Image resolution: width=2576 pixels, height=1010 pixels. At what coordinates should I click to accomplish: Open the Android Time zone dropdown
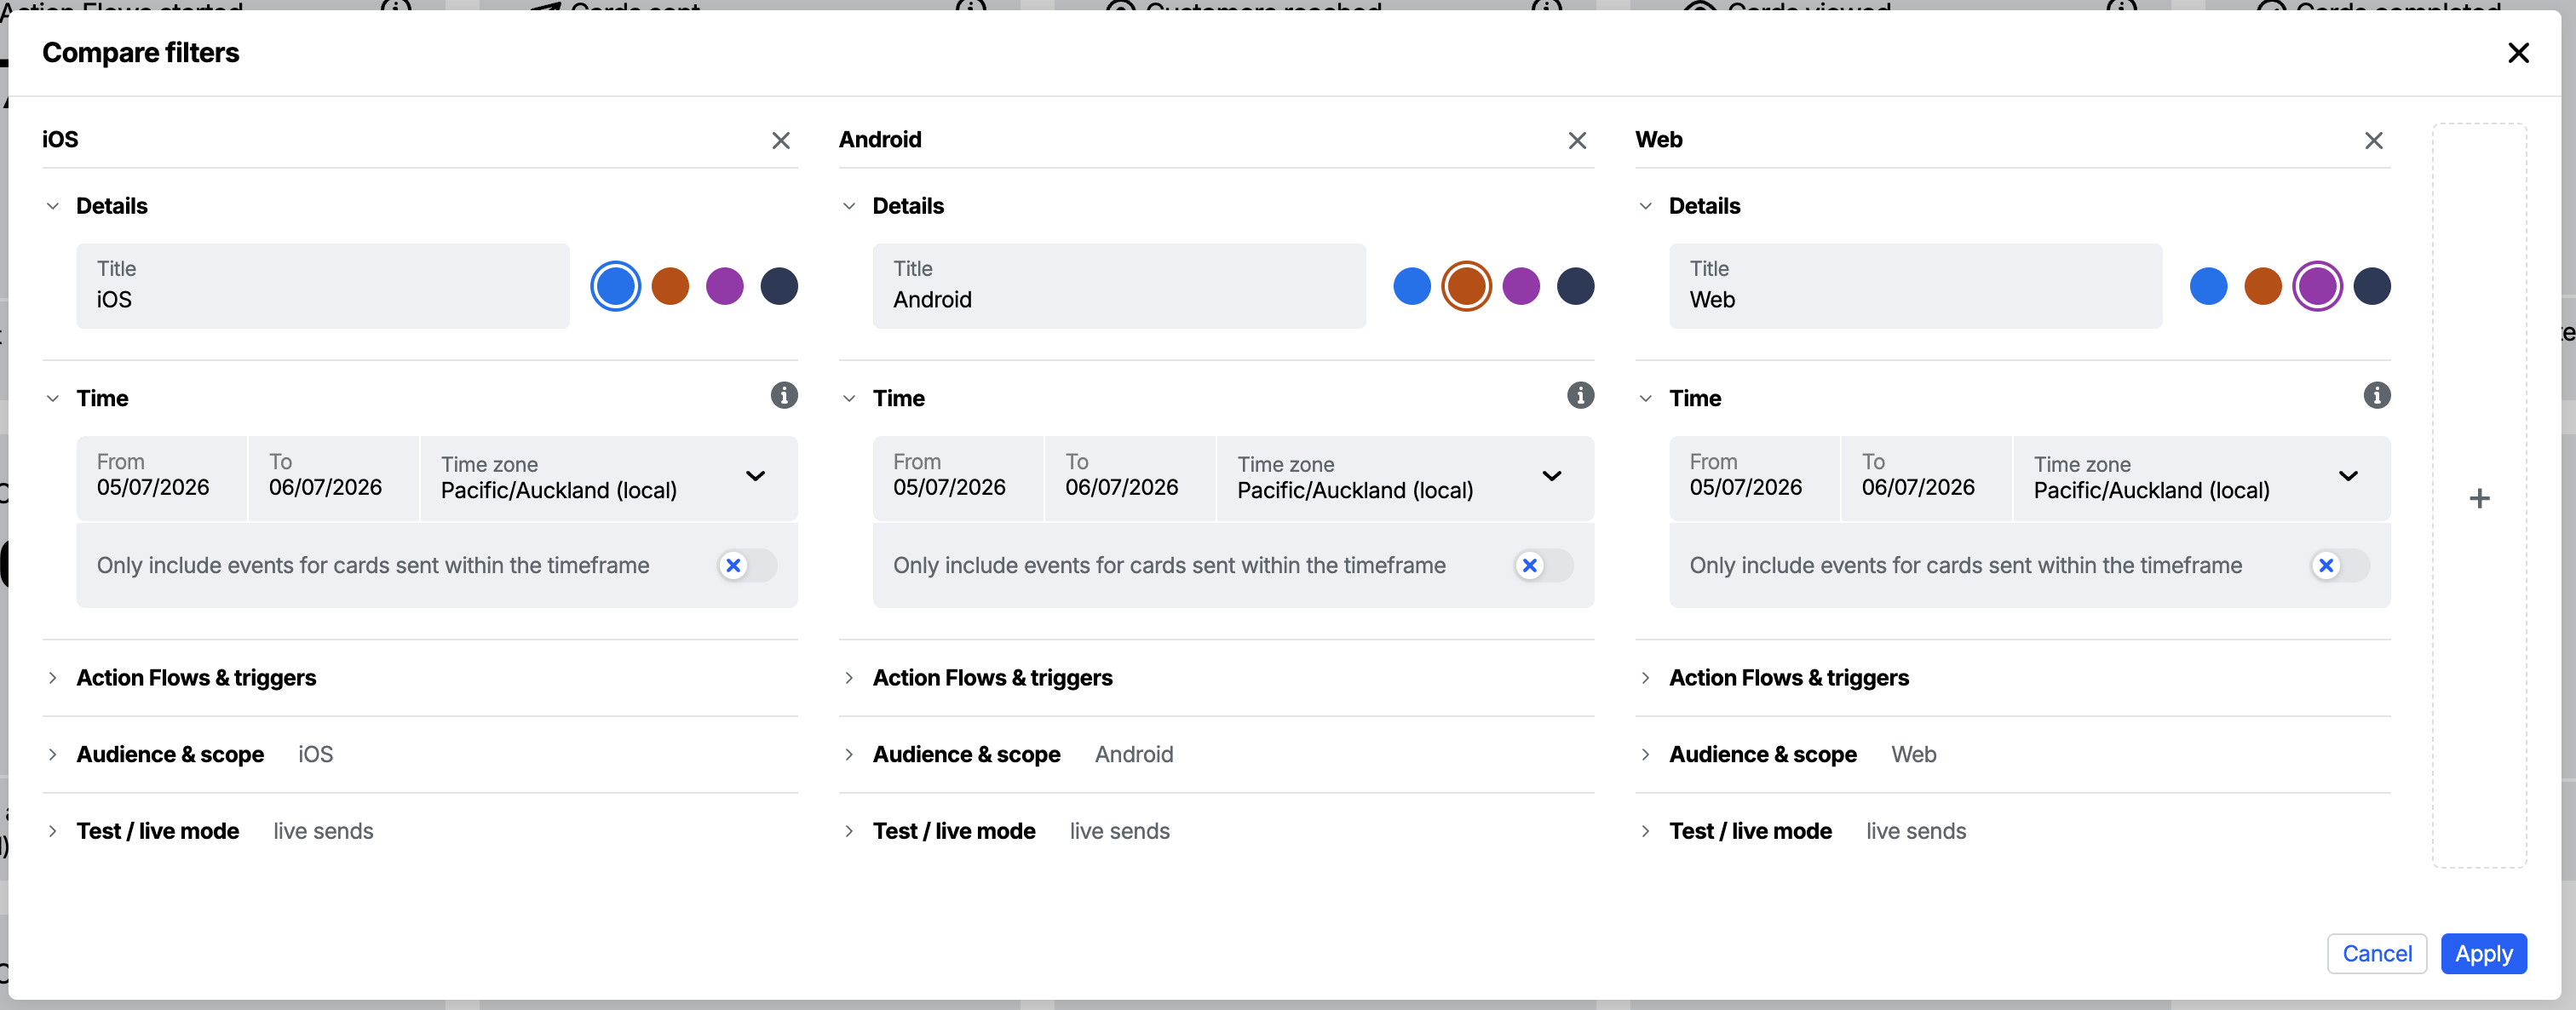pos(1405,478)
